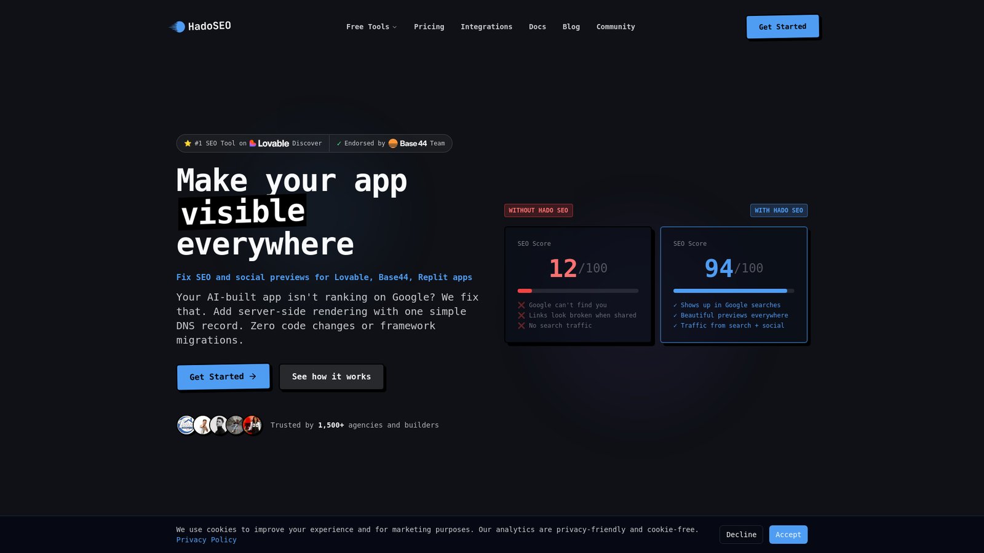Click the first avatar in Trusted row
The image size is (984, 553).
[186, 425]
